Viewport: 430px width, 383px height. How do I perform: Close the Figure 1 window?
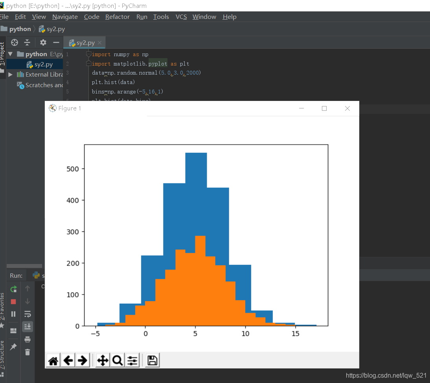347,108
